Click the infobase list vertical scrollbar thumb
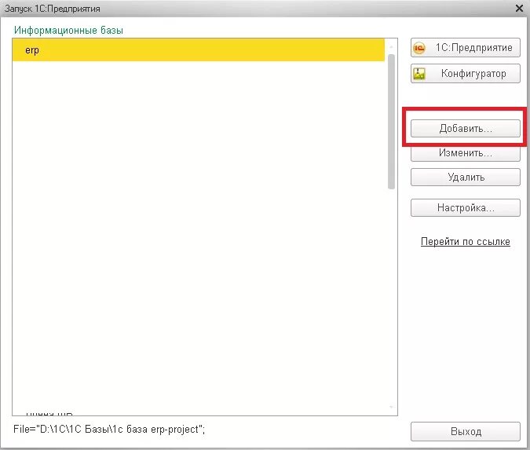Image resolution: width=530 pixels, height=450 pixels. coord(392,122)
